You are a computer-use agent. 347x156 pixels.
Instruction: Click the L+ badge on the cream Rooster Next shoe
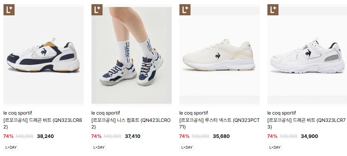point(185,10)
